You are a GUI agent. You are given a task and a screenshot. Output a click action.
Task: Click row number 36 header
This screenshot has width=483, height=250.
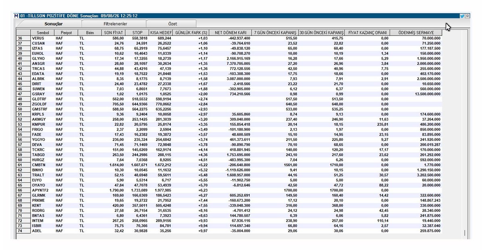(x=23, y=38)
